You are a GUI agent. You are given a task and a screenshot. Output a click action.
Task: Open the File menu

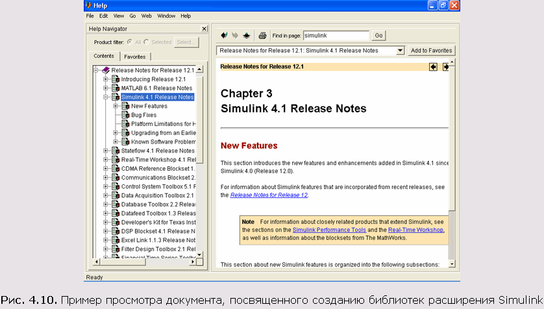[90, 16]
